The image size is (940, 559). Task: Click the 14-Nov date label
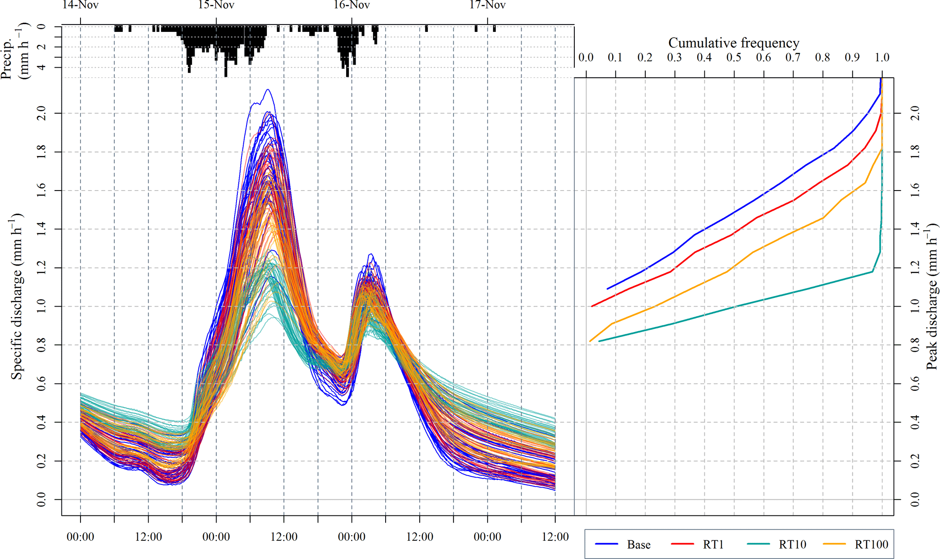click(80, 5)
